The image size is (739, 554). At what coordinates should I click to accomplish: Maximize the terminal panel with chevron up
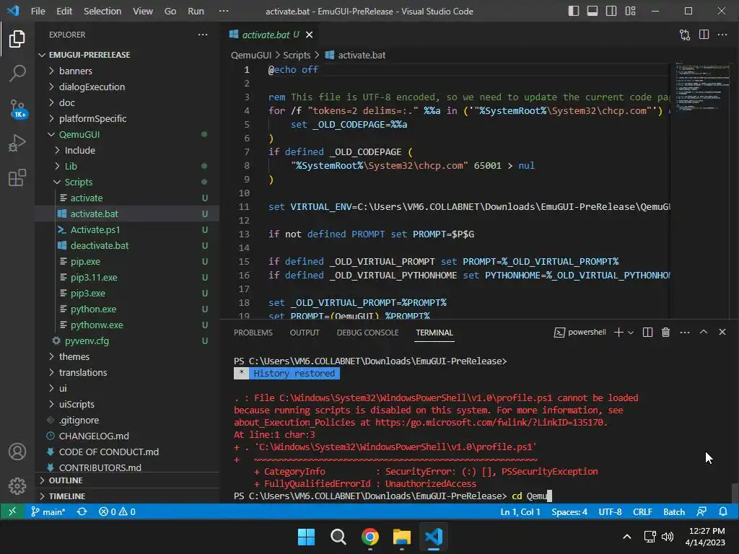[703, 332]
